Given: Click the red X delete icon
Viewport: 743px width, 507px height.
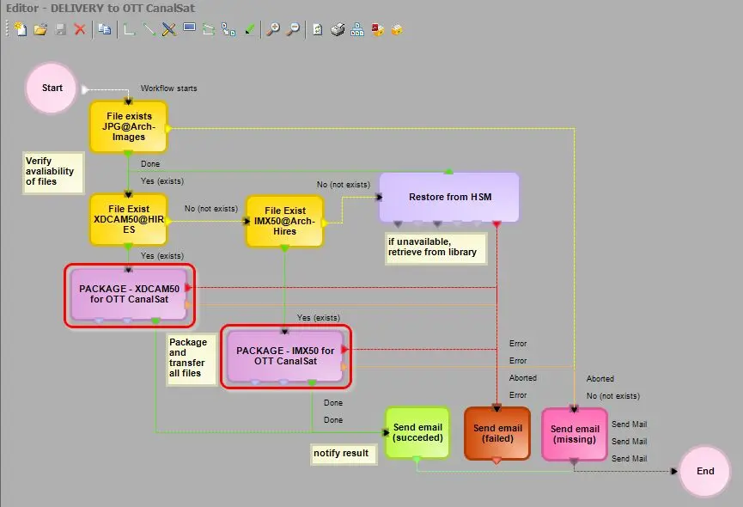Looking at the screenshot, I should coord(80,29).
